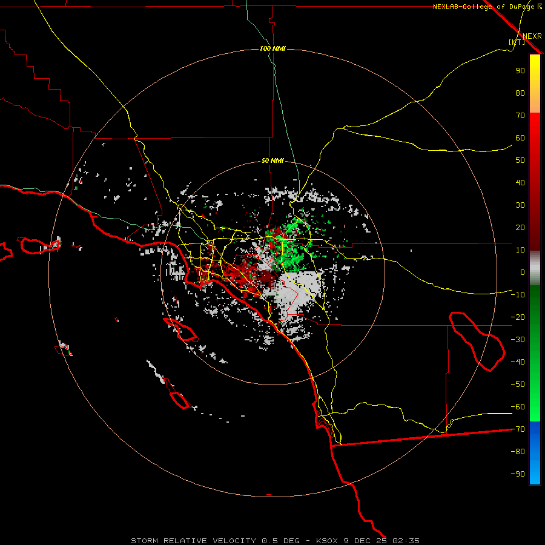Click the KT units label above the color scale
Image resolution: width=545 pixels, height=545 pixels.
[x=517, y=42]
